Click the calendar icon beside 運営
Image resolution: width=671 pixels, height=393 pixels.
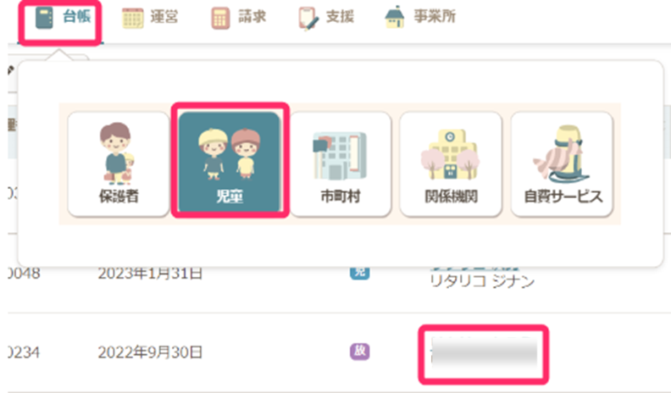[133, 19]
